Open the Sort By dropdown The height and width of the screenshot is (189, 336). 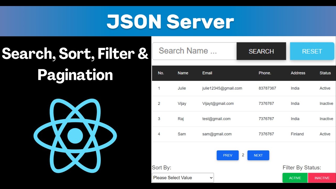pos(183,178)
